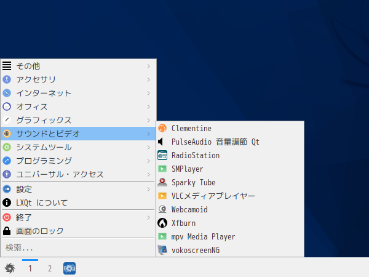Expand アクセサリ submenu arrow
This screenshot has height=277, width=369.
click(x=148, y=79)
